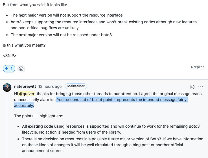
Task: Open nateprewitt's avatar picture
Action: pos(7,88)
